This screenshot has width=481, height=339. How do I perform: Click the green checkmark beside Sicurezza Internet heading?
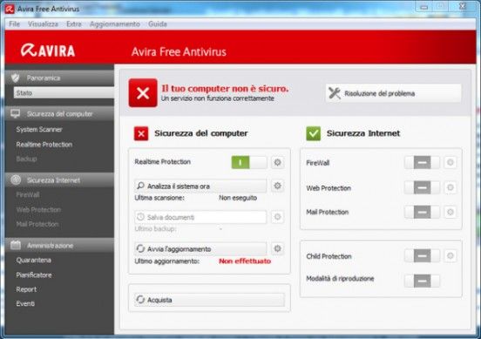tap(313, 133)
